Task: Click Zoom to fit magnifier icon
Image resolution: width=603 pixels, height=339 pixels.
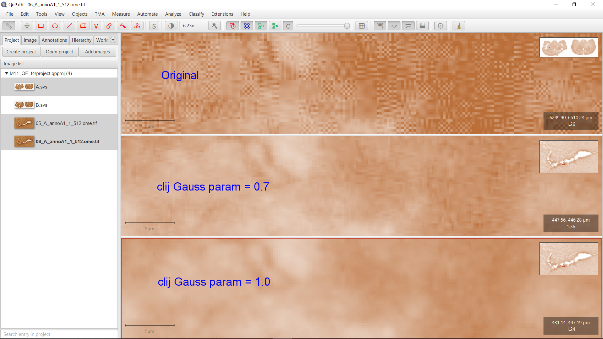Action: 215,26
